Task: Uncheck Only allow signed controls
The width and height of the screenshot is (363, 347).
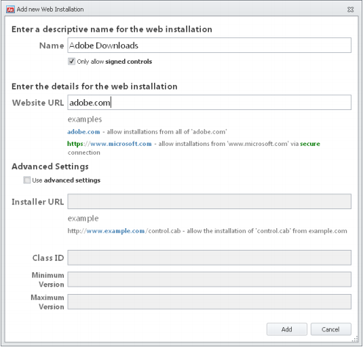Action: click(71, 61)
